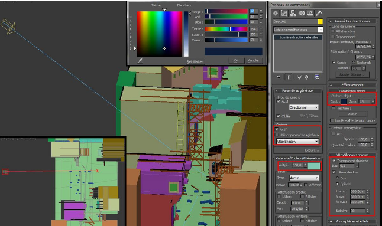Screen dimensions: 382x226
Task: Expand Atmosphères et effets rollout
Action: pyautogui.click(x=352, y=221)
